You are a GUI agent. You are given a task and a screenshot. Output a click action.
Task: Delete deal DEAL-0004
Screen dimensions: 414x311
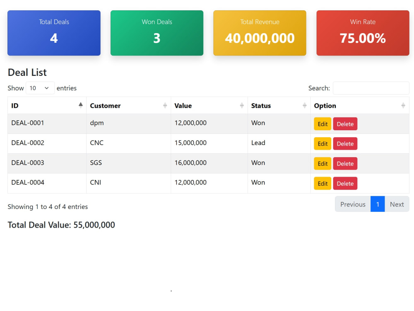pos(345,183)
